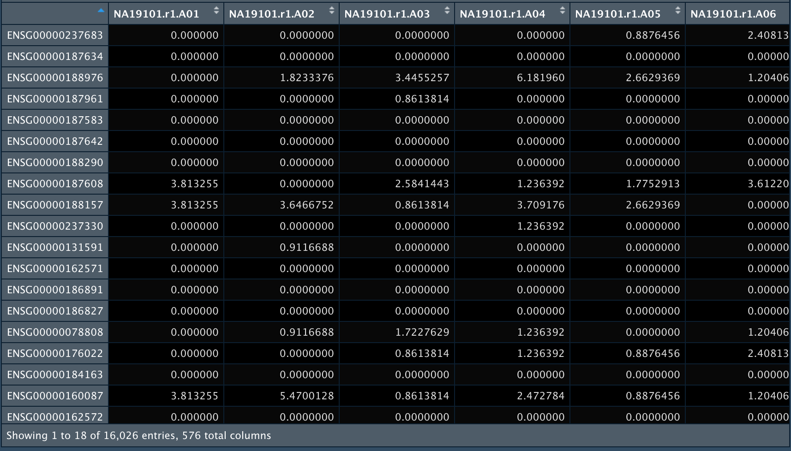Click row name ENSG00000162571
The image size is (791, 451).
coord(55,268)
